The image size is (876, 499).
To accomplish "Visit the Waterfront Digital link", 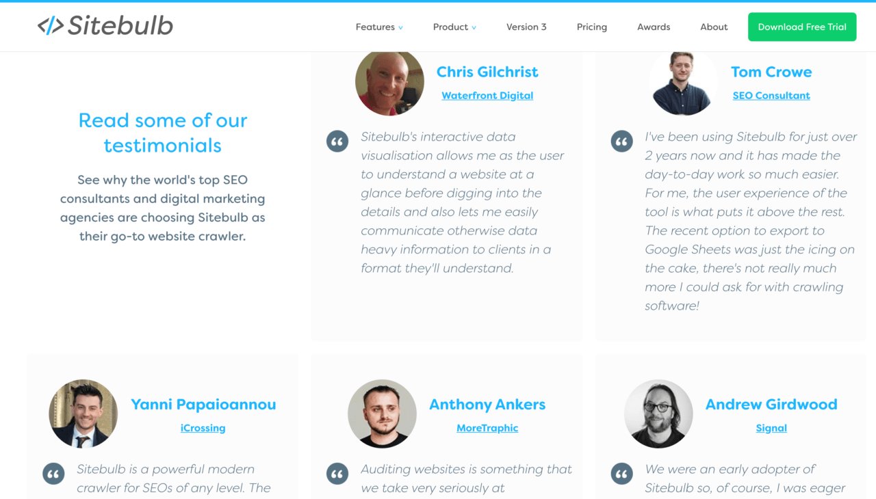I will click(487, 95).
